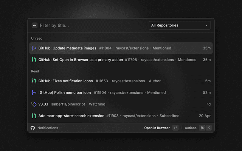Select GitHub: Update metadata images notification

121,48
